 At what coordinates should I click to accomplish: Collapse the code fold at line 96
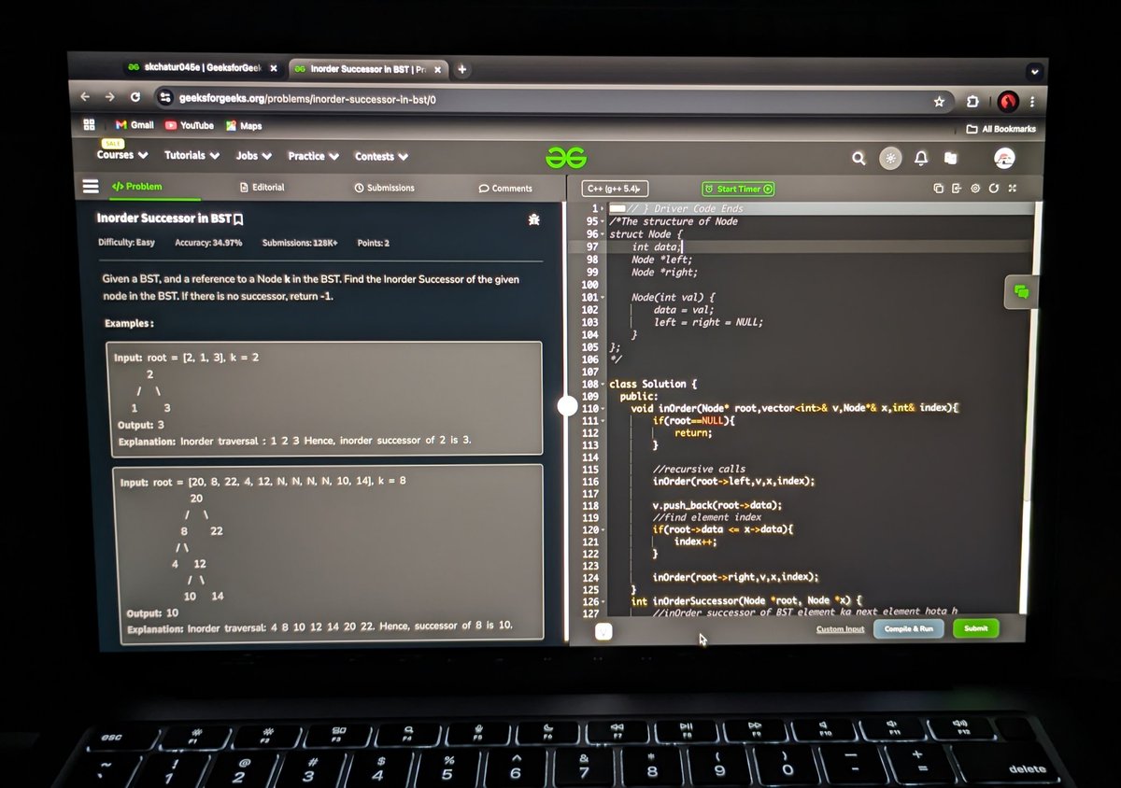(x=603, y=234)
